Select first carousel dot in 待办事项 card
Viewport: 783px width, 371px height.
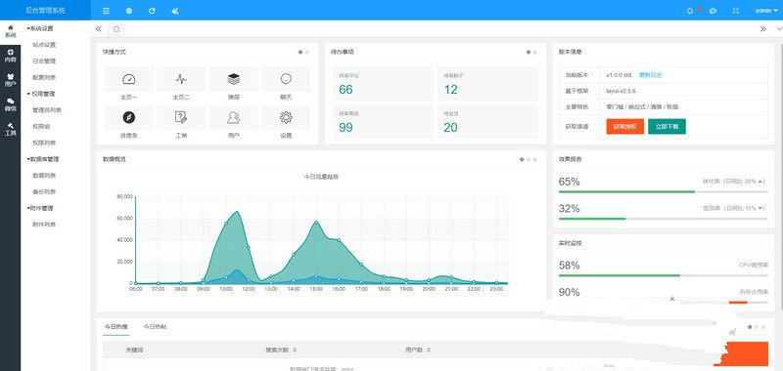(x=529, y=52)
